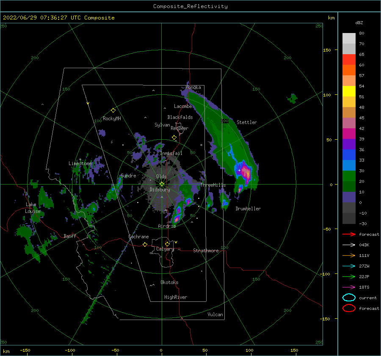Click the Limestone label
This screenshot has height=356, width=381.
tap(80, 163)
